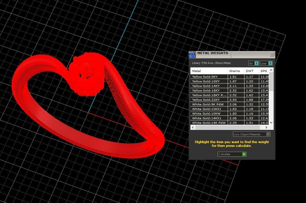
Task: Click the vertical scrollbar thumb in metal list
Action: pos(271,81)
